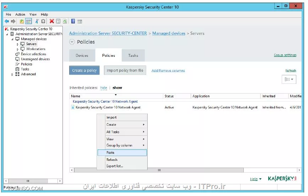The width and height of the screenshot is (308, 196).
Task: Click the Kaspersky Security Center 10 root icon
Action: 7,29
